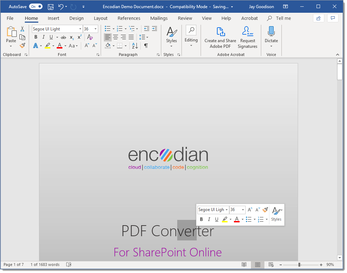Undo the last action

[x=61, y=7]
